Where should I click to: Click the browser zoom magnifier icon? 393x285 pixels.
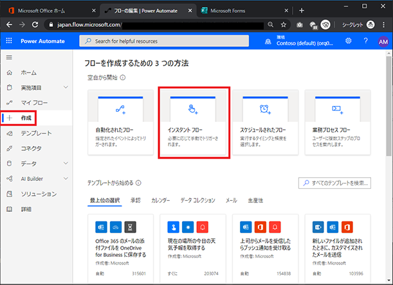pos(270,24)
